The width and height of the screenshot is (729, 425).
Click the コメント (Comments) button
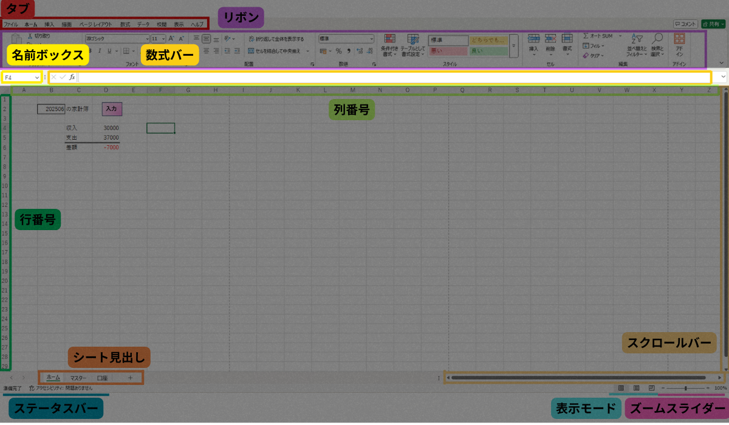(685, 24)
